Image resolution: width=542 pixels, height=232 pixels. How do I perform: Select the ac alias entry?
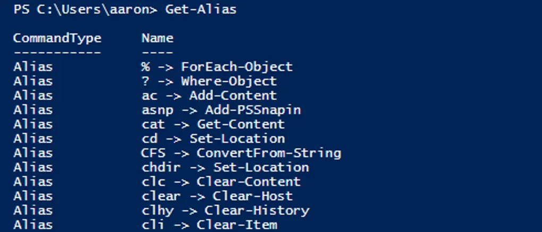(149, 96)
